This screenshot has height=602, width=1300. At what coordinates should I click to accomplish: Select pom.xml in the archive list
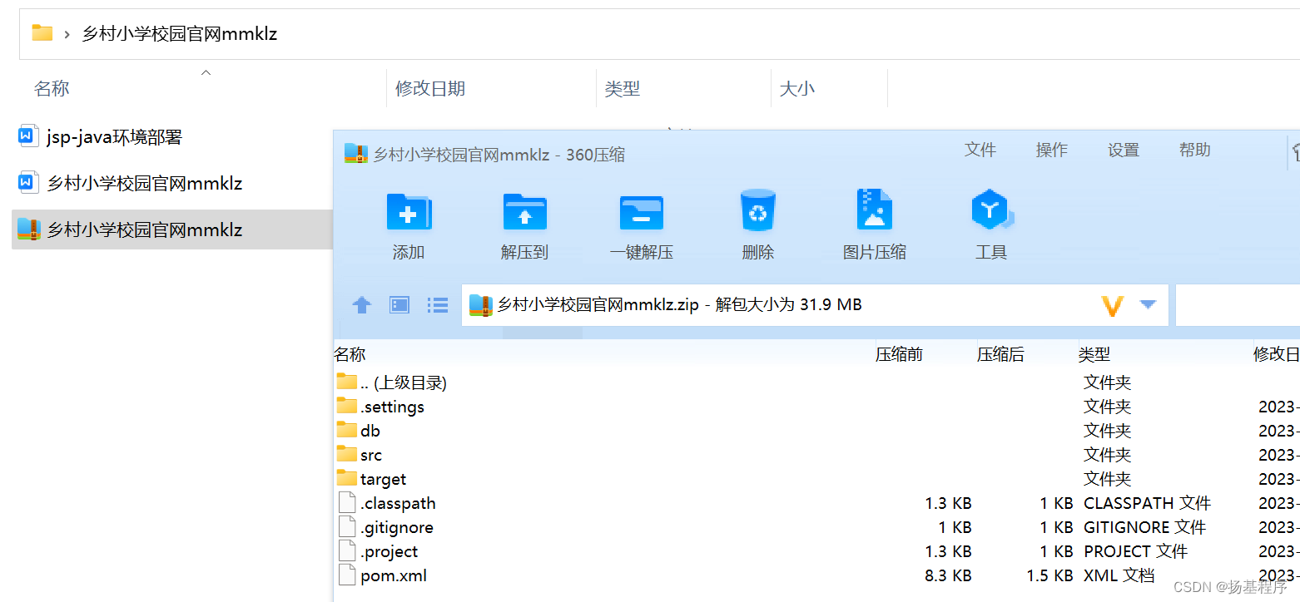[394, 575]
